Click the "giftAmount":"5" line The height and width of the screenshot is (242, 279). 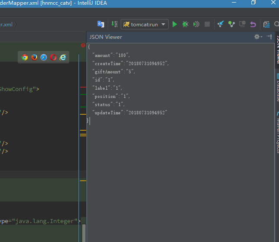113,72
